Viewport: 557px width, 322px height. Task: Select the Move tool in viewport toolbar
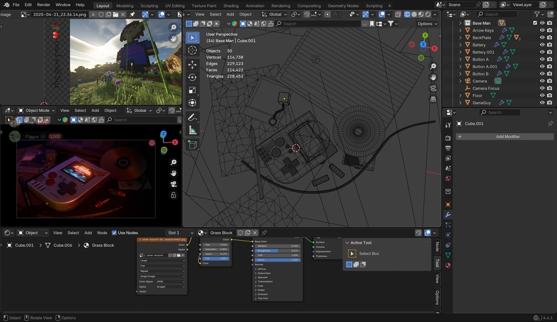[192, 64]
